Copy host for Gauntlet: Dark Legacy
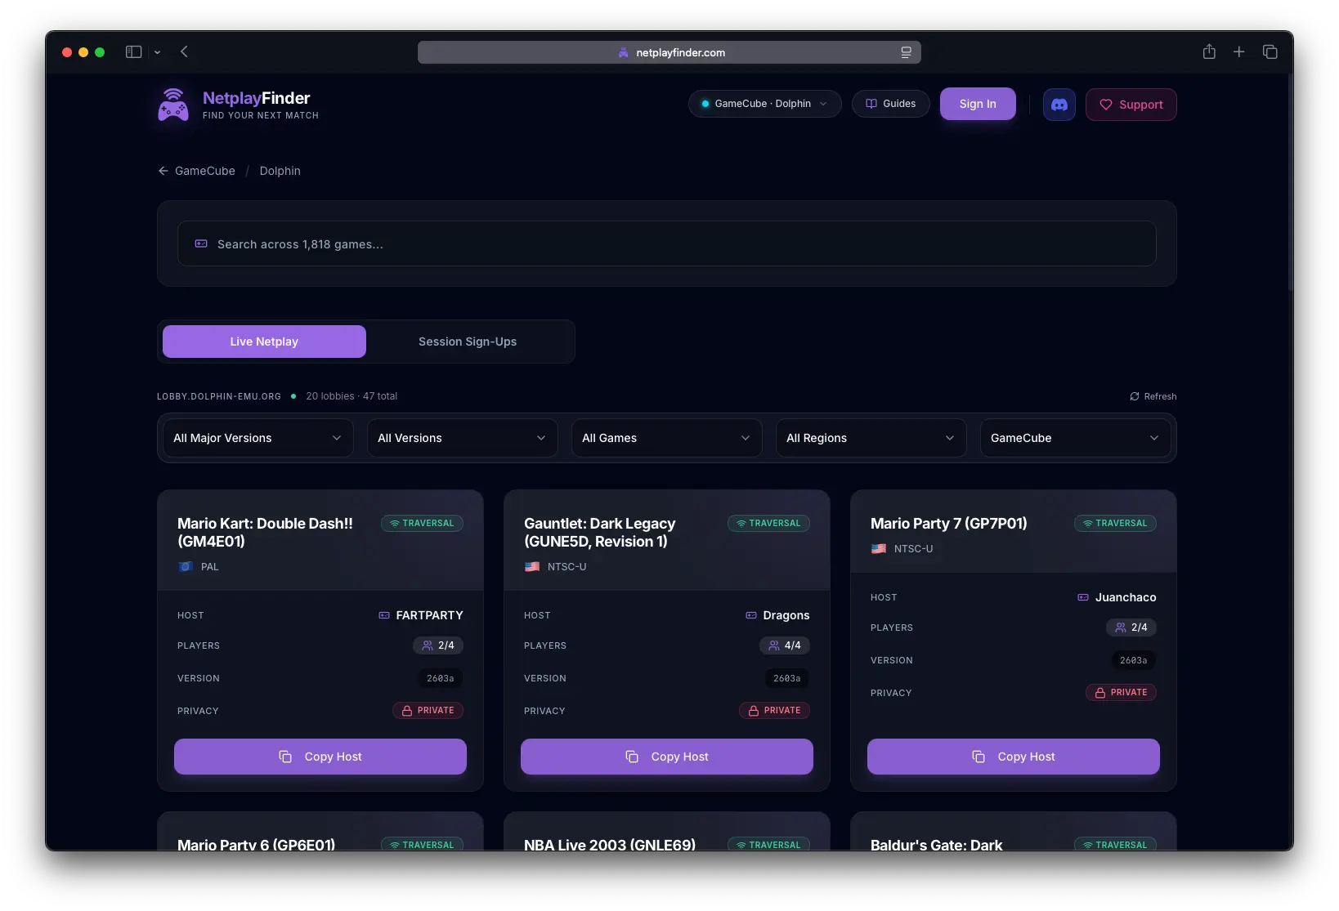1339x911 pixels. [667, 757]
